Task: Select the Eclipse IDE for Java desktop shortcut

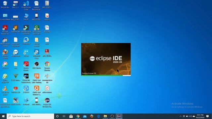Action: tap(47, 103)
